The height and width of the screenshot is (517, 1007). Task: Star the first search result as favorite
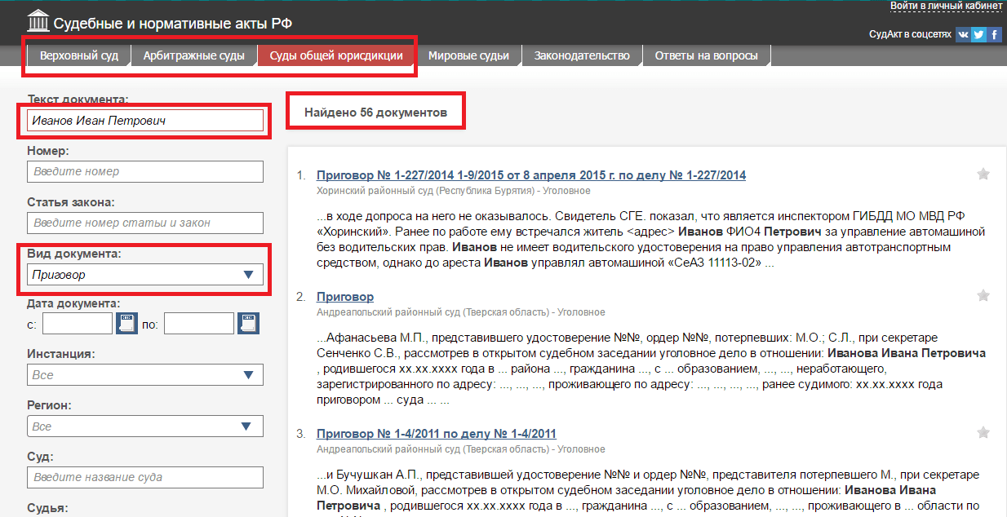point(983,174)
